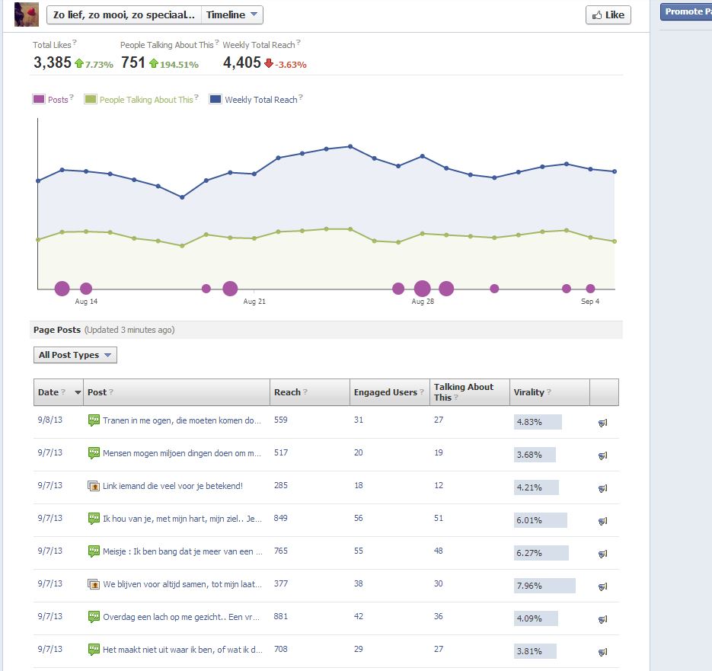Image resolution: width=712 pixels, height=671 pixels.
Task: Click status icon beside Het maakt niet uit
Action: tap(94, 649)
